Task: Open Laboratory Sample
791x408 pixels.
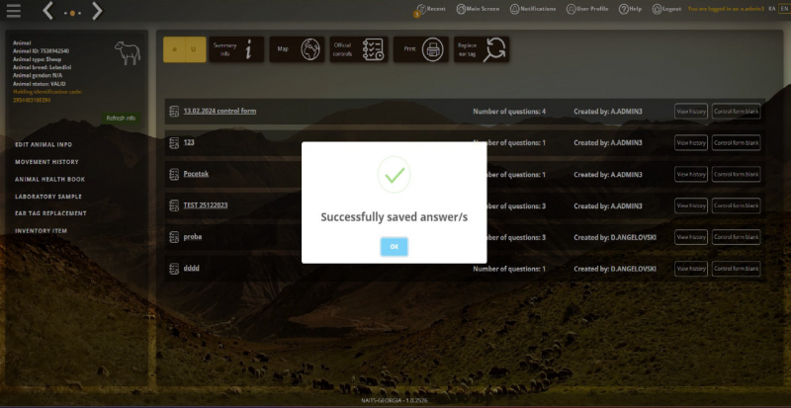Action: (47, 197)
